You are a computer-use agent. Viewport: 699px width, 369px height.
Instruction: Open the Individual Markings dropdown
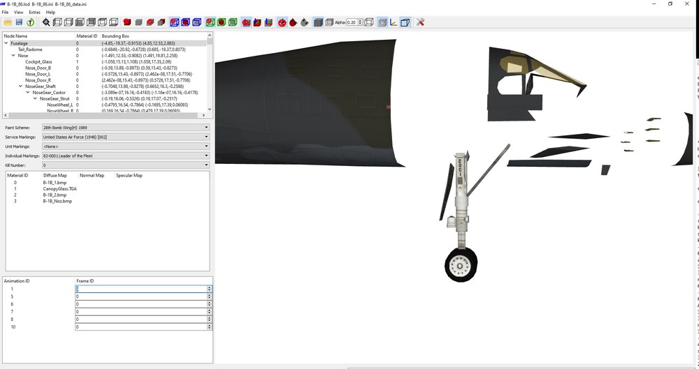[x=126, y=156]
